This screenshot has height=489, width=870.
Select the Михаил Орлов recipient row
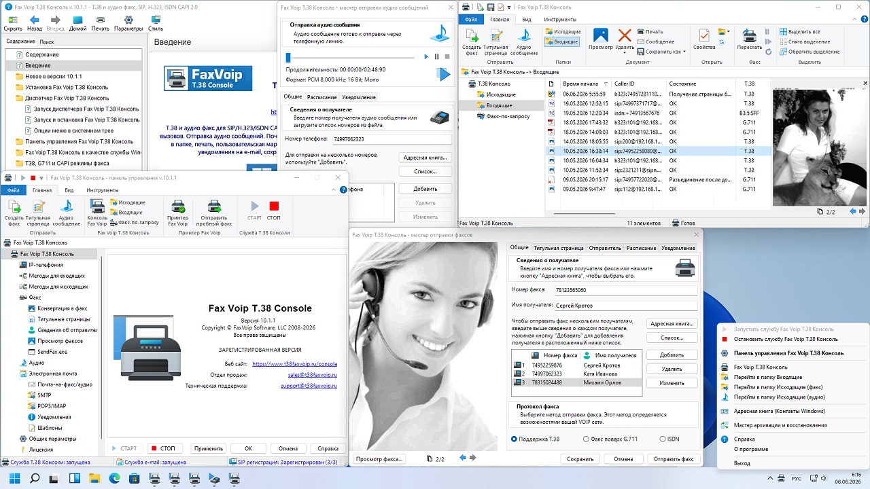click(x=576, y=382)
